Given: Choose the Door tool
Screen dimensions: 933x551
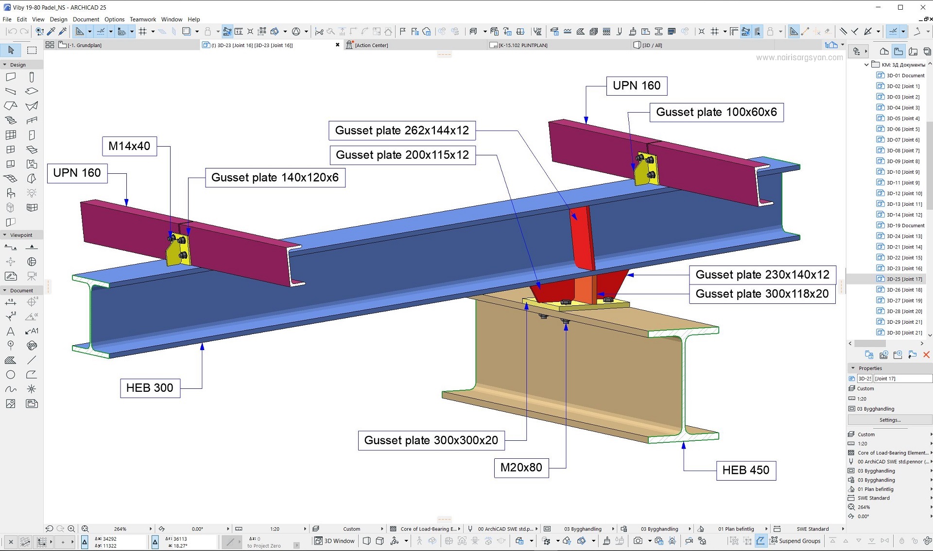Looking at the screenshot, I should pyautogui.click(x=32, y=135).
